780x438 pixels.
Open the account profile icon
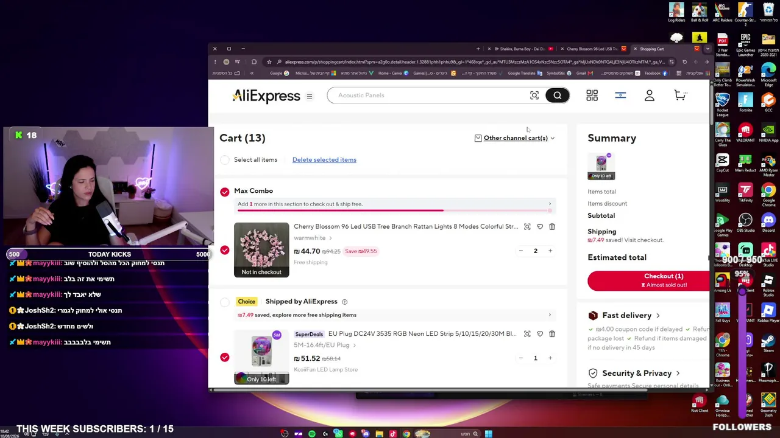click(x=650, y=96)
